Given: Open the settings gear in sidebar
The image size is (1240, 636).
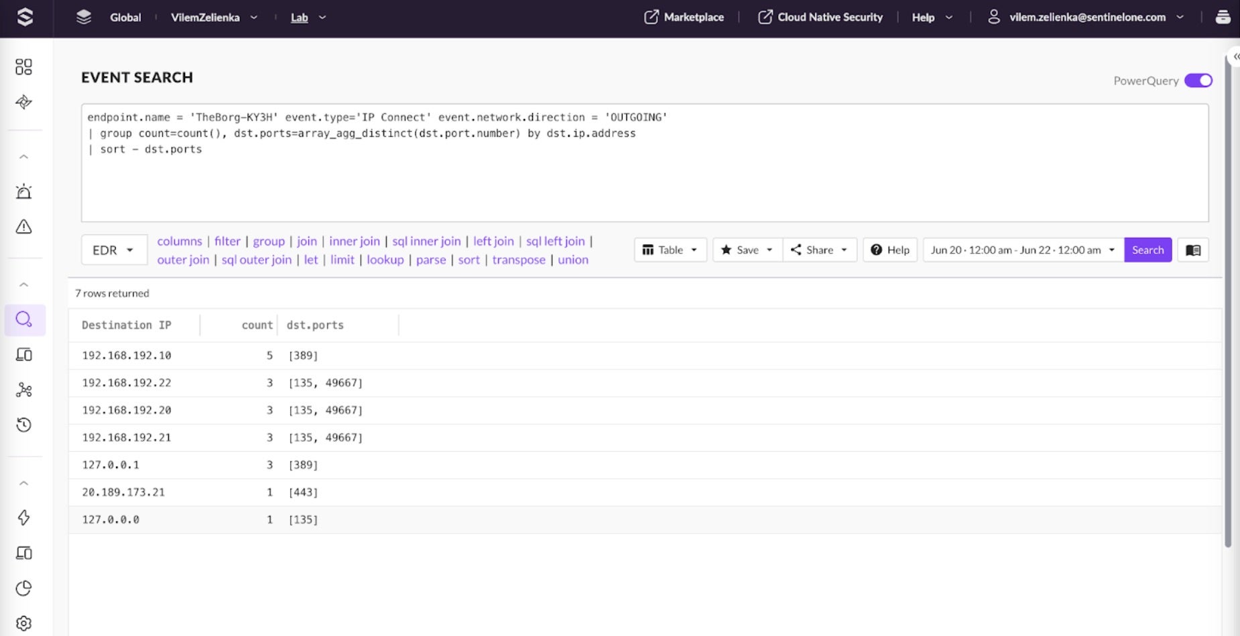Looking at the screenshot, I should point(23,623).
